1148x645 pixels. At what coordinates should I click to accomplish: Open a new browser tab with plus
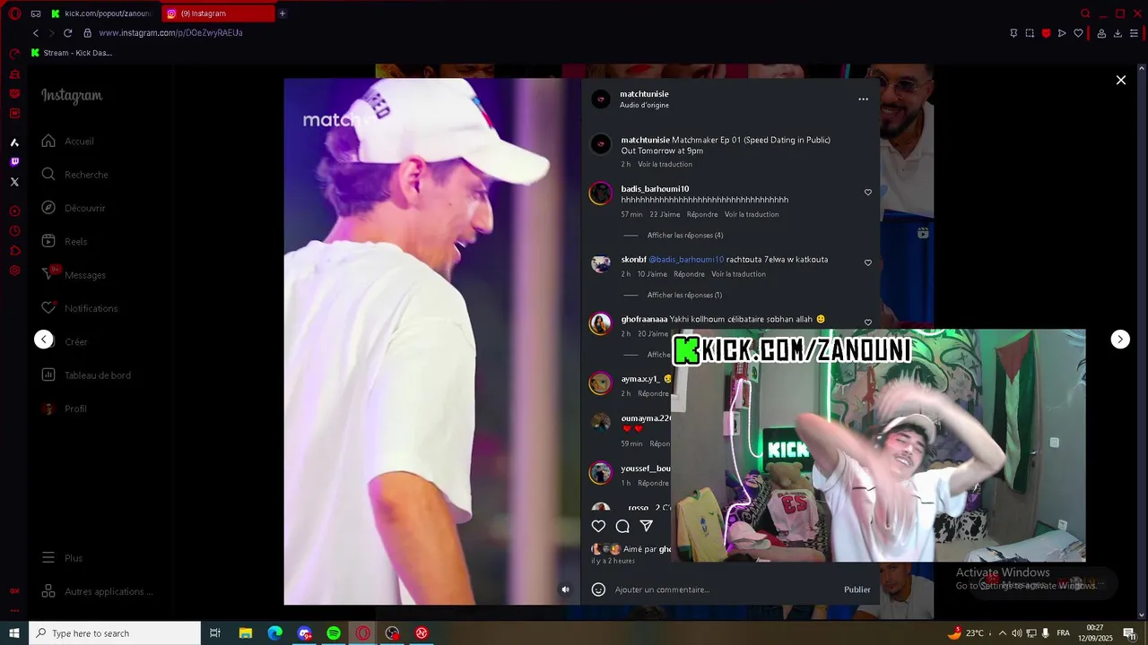[x=283, y=13]
